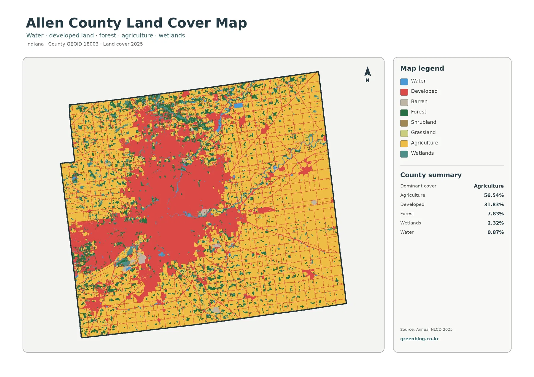This screenshot has width=534, height=377.
Task: Click the Wetlands legend label text
Action: pyautogui.click(x=422, y=153)
